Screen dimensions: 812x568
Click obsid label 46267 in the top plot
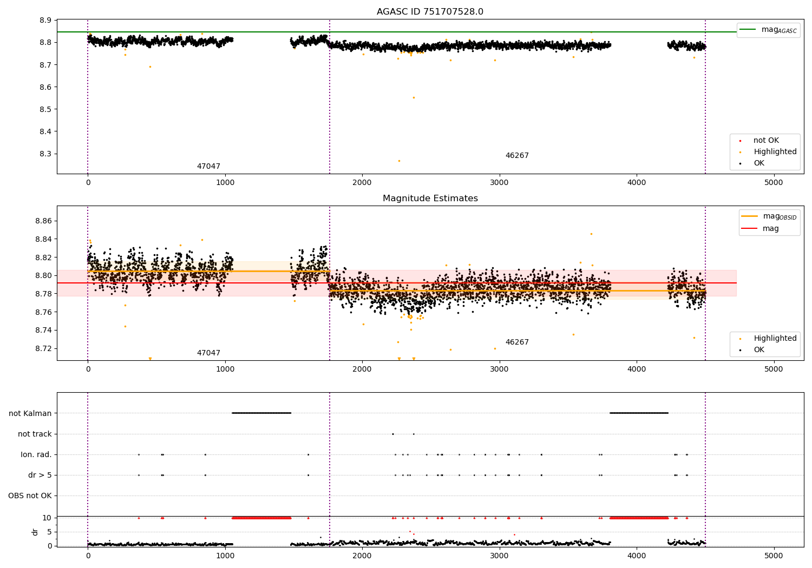(517, 156)
